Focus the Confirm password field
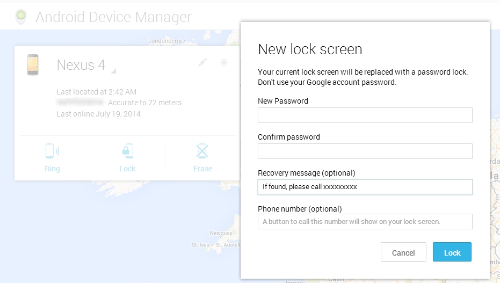 [365, 151]
